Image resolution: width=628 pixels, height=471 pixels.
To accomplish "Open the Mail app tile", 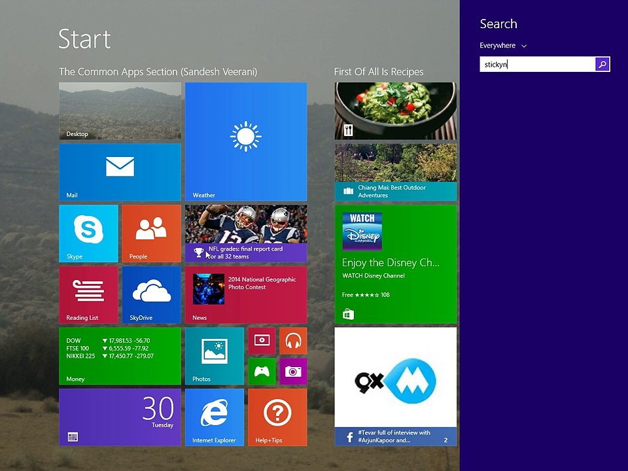I will (x=120, y=172).
